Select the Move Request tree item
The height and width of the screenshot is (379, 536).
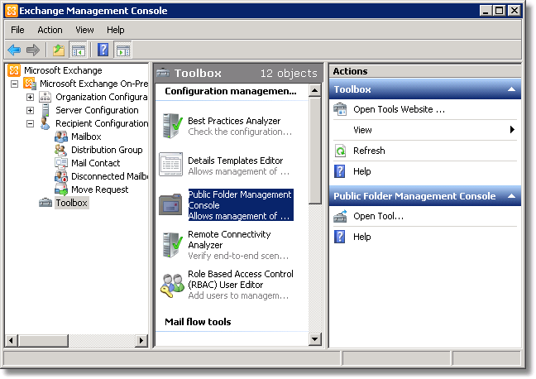pyautogui.click(x=99, y=189)
